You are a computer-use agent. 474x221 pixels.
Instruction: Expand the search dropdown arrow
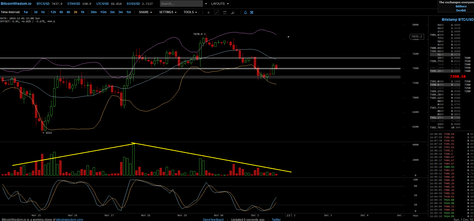click(x=206, y=4)
